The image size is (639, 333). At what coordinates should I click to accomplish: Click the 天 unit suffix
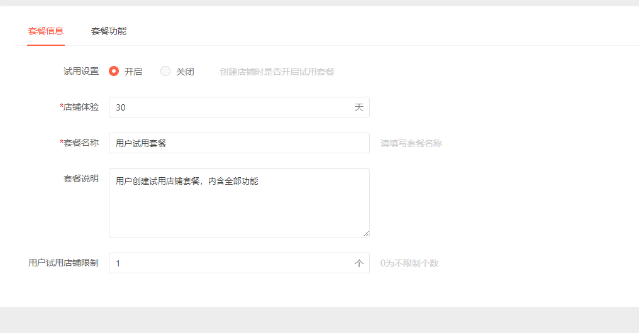coord(358,107)
